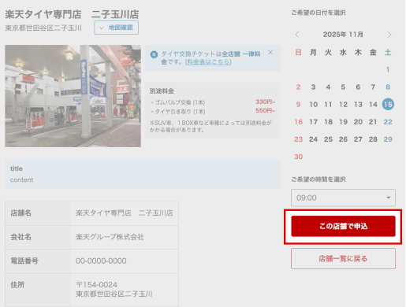Select November 19 on calendar

point(343,122)
